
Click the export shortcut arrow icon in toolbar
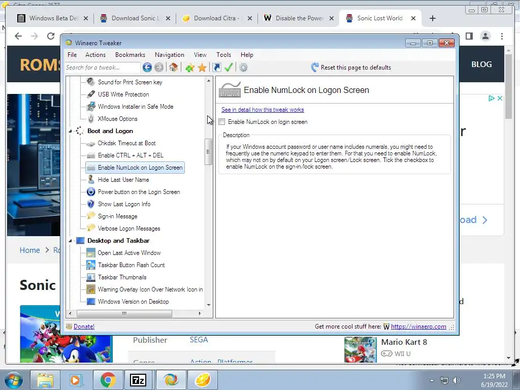coord(216,68)
